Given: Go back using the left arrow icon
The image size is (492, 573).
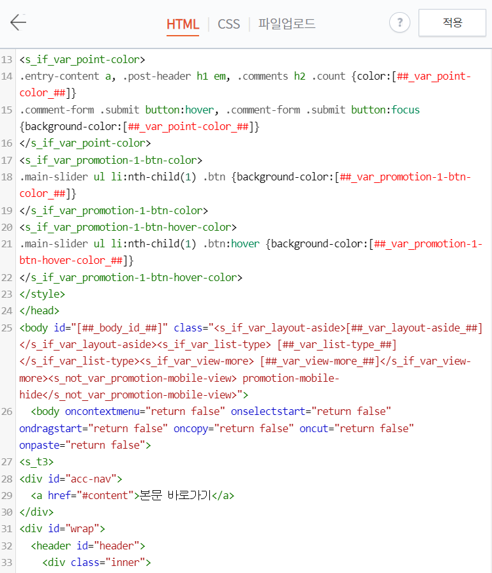Looking at the screenshot, I should click(x=18, y=23).
